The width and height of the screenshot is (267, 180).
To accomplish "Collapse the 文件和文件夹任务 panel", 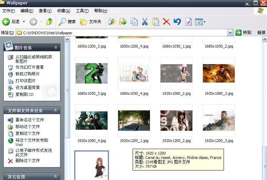I will coord(56,110).
